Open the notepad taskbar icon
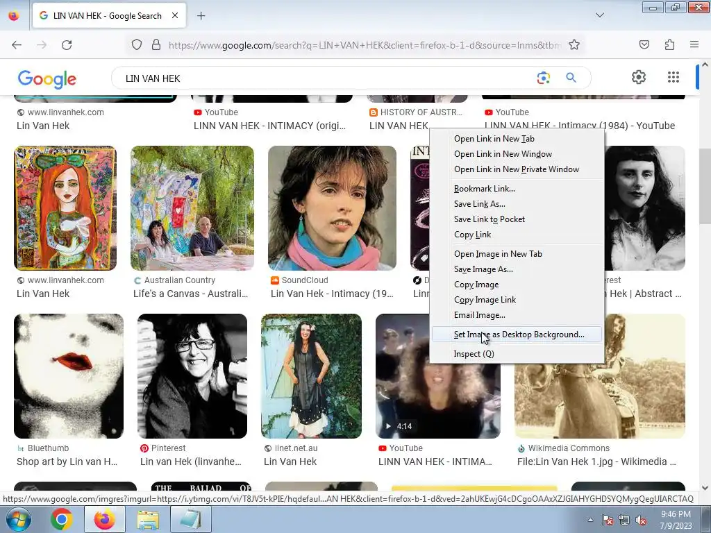Image resolution: width=711 pixels, height=533 pixels. (x=191, y=519)
